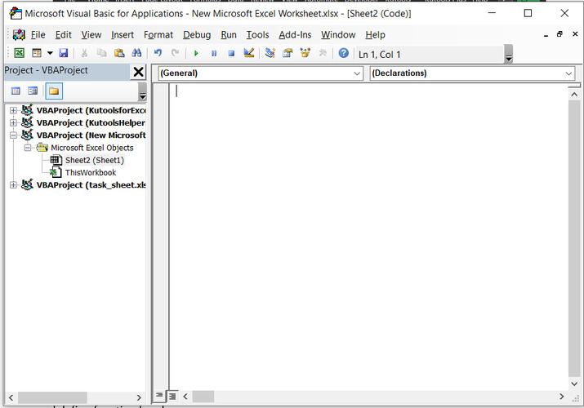Image resolution: width=584 pixels, height=408 pixels.
Task: Open the Help menu
Action: tap(375, 35)
